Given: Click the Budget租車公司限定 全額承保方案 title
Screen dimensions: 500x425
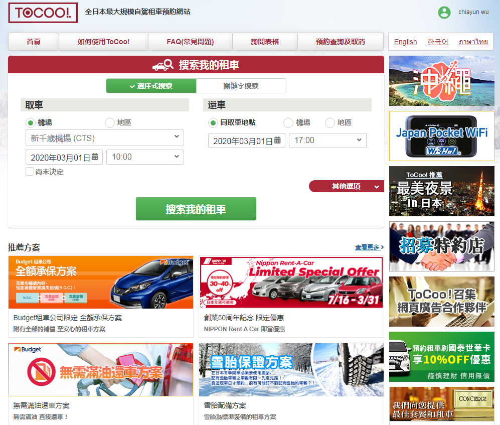Looking at the screenshot, I should click(68, 318).
